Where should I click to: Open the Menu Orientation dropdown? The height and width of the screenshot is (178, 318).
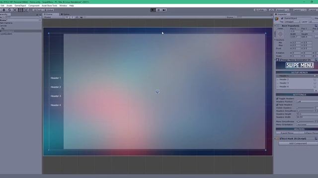pos(307,125)
